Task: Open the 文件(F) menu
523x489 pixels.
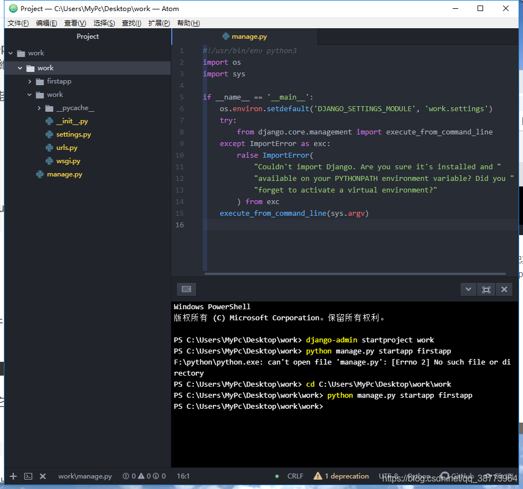Action: [x=18, y=23]
